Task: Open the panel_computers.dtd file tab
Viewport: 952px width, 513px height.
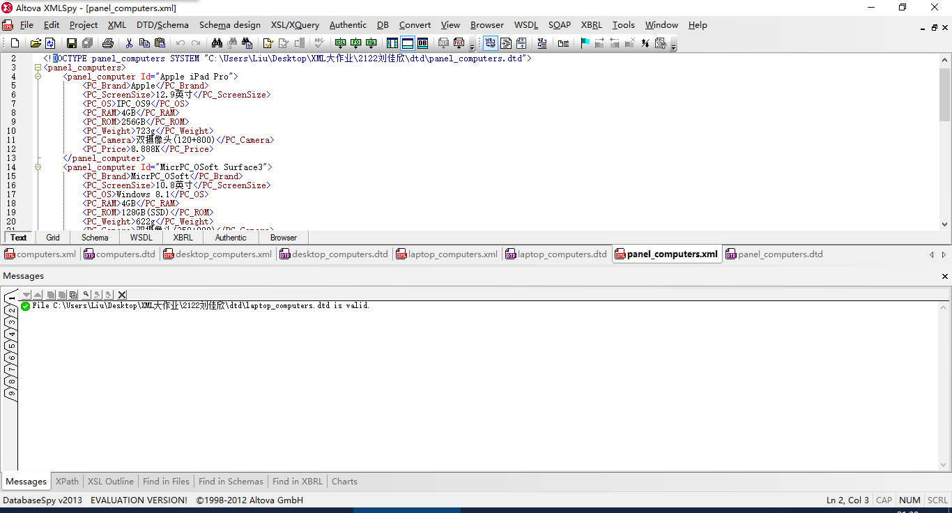Action: coord(774,254)
